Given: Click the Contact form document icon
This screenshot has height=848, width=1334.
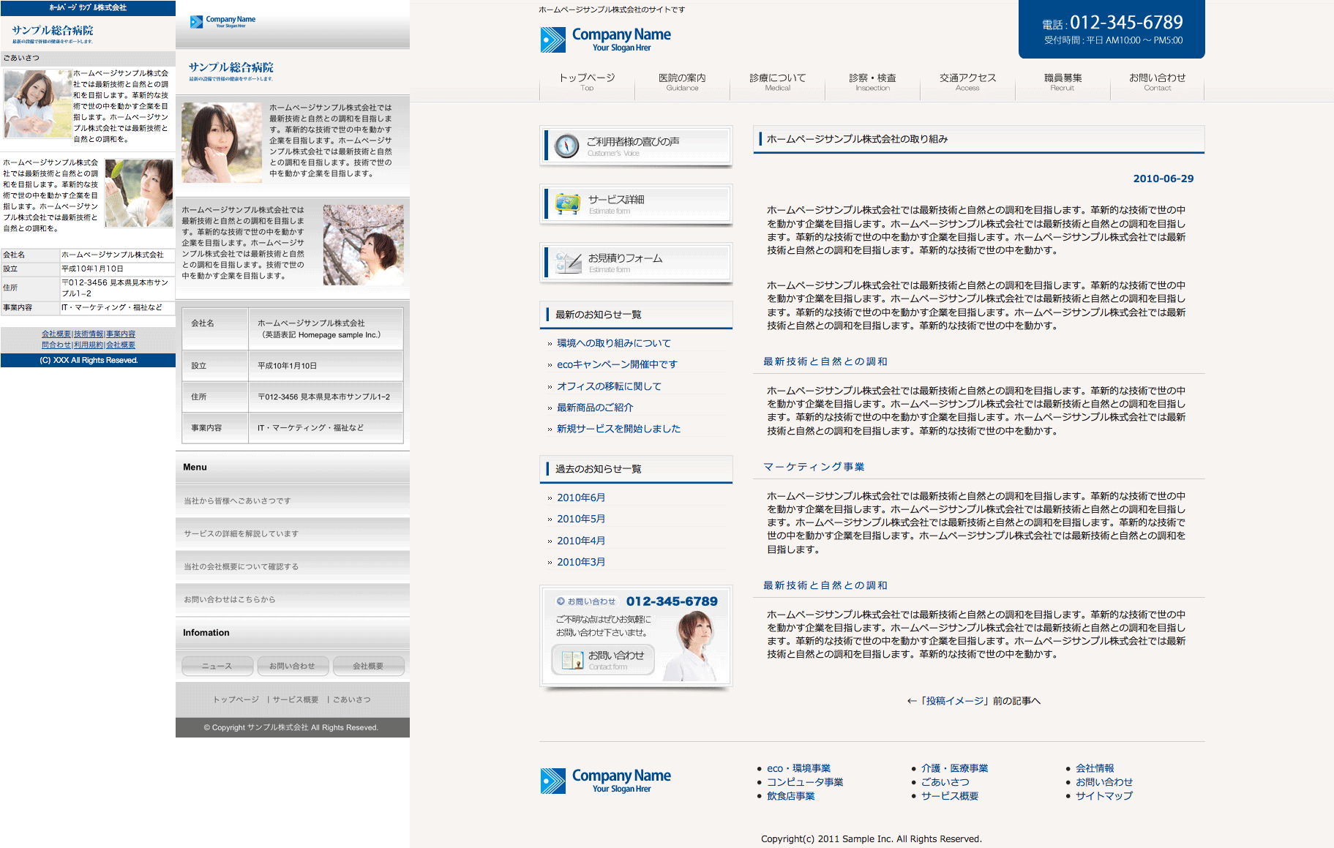Looking at the screenshot, I should 571,660.
